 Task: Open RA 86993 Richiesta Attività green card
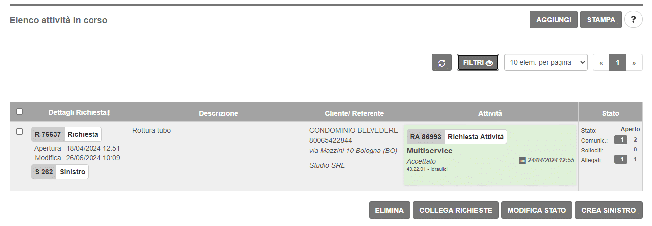[x=490, y=155]
